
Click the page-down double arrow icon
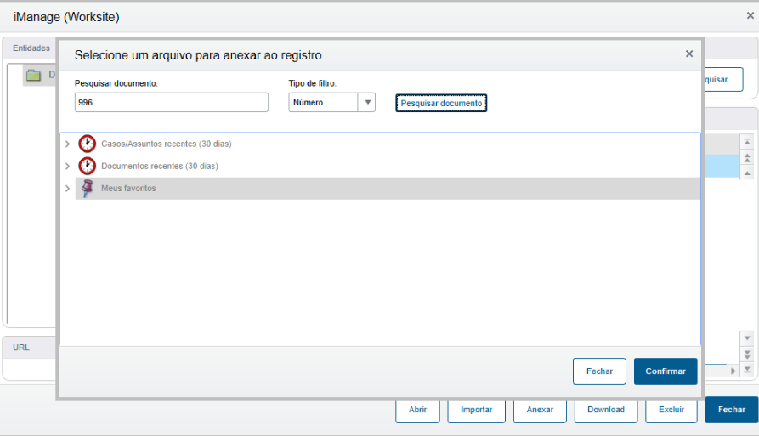click(747, 354)
